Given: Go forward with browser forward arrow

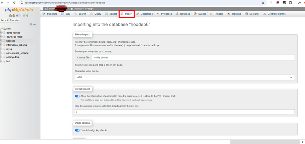Looking at the screenshot, I should [8, 3].
